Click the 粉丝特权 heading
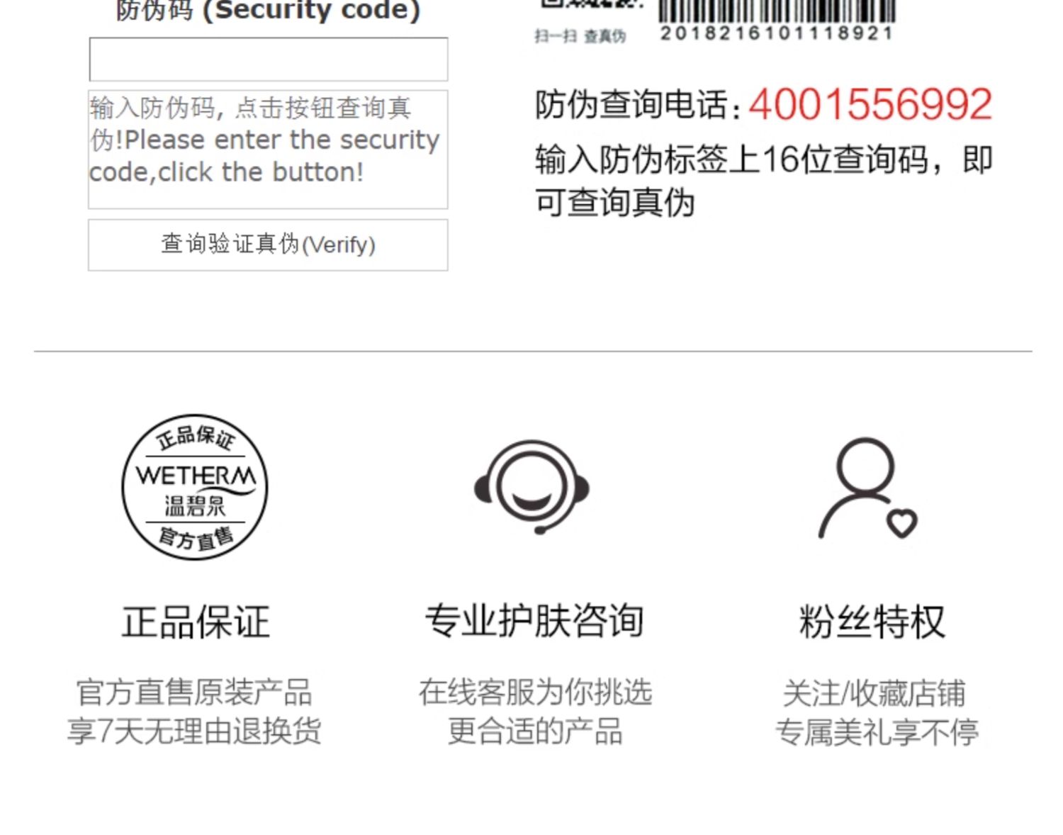The image size is (1063, 835). (x=872, y=622)
